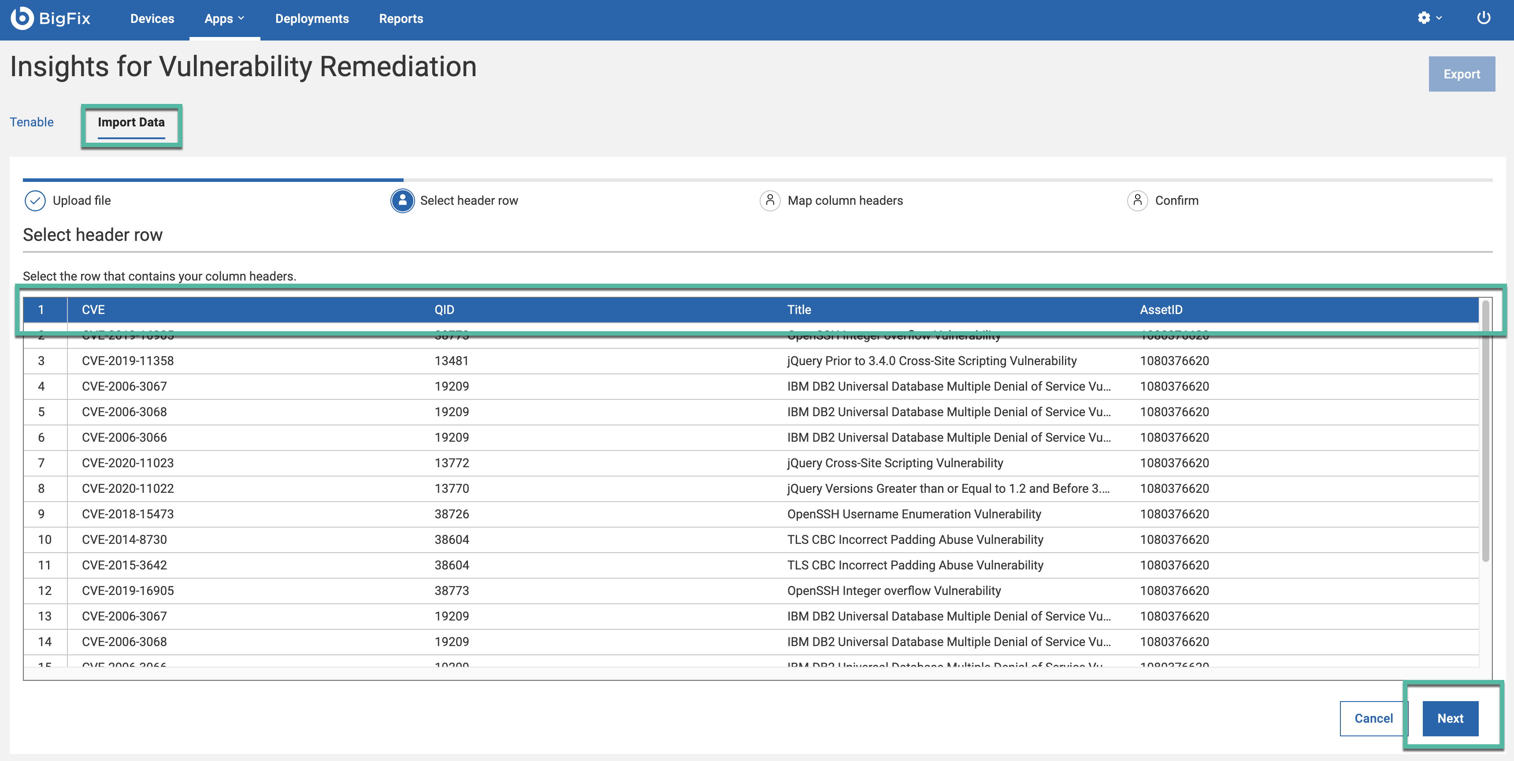This screenshot has height=761, width=1514.
Task: Go to the Reports menu
Action: coord(401,19)
